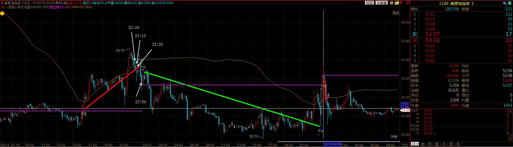Switch to the 细 tab
The width and height of the screenshot is (513, 147).
tap(423, 144)
